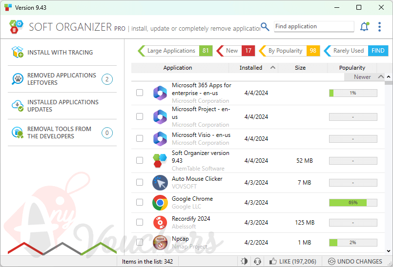Open the three-dot options menu
This screenshot has width=393, height=267.
coord(379,27)
